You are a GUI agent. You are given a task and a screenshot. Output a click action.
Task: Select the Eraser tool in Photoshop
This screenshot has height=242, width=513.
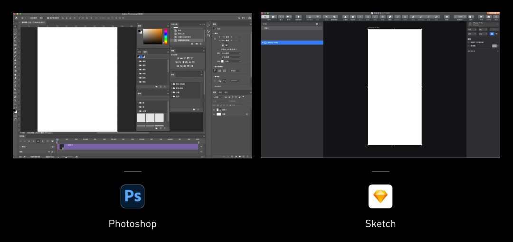coord(15,67)
